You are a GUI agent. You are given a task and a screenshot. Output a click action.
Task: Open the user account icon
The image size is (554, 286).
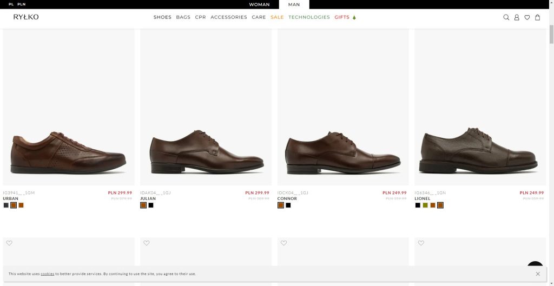click(x=517, y=17)
